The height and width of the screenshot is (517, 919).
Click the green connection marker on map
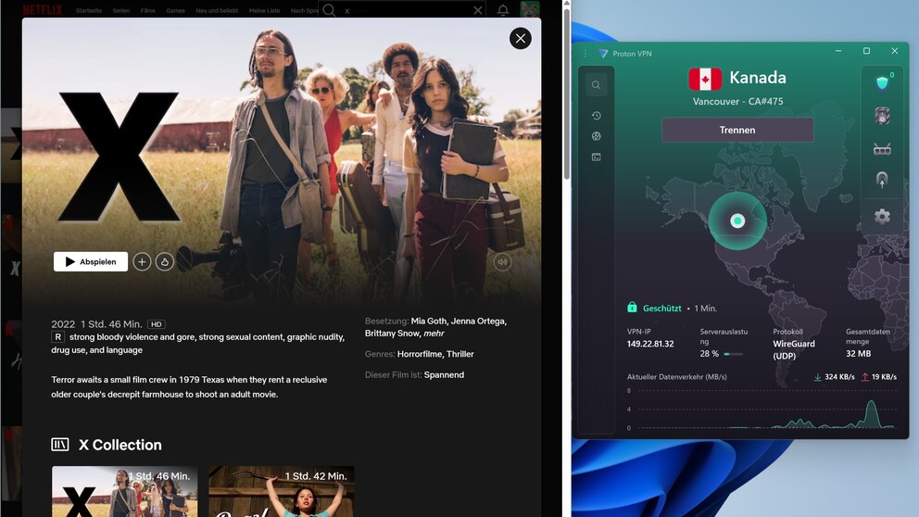tap(737, 221)
